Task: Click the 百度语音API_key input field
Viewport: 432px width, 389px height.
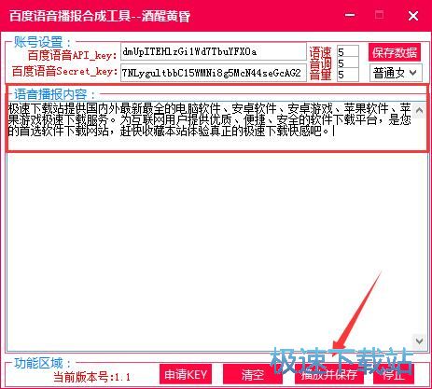Action: coord(214,51)
